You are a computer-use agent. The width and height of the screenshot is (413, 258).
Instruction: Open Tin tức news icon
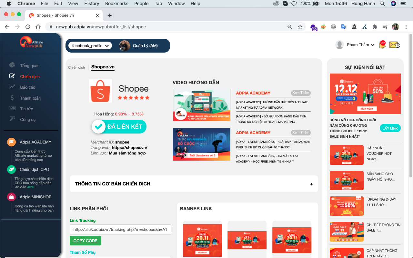pos(12,108)
